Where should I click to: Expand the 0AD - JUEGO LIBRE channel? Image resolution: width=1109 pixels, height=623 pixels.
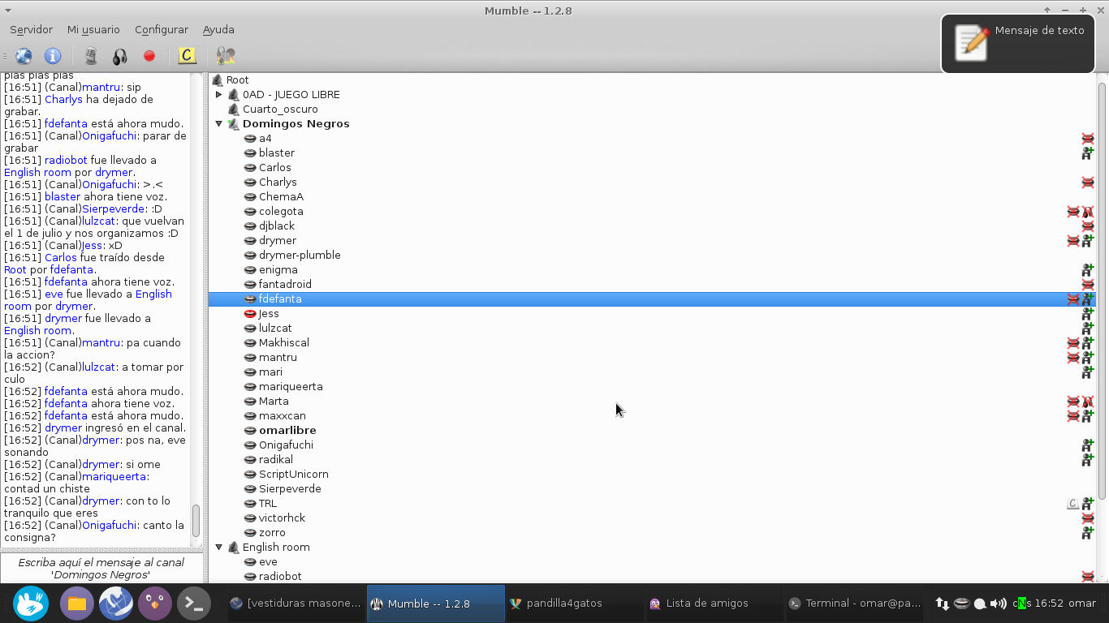[x=218, y=94]
